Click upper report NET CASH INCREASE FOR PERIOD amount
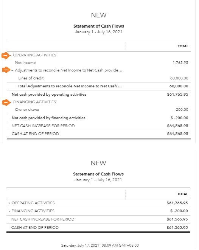This screenshot has height=250, width=199. click(177, 126)
